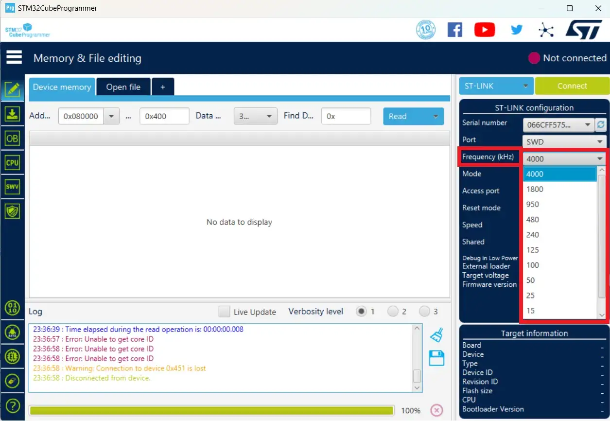Viewport: 610px width, 421px height.
Task: Choose 25 kHz in frequency list
Action: point(560,295)
